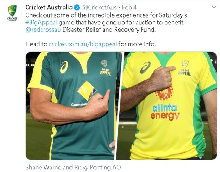Click The Big Appeal badge on the yellow jersey
This screenshot has height=172, width=220.
(x=185, y=68)
